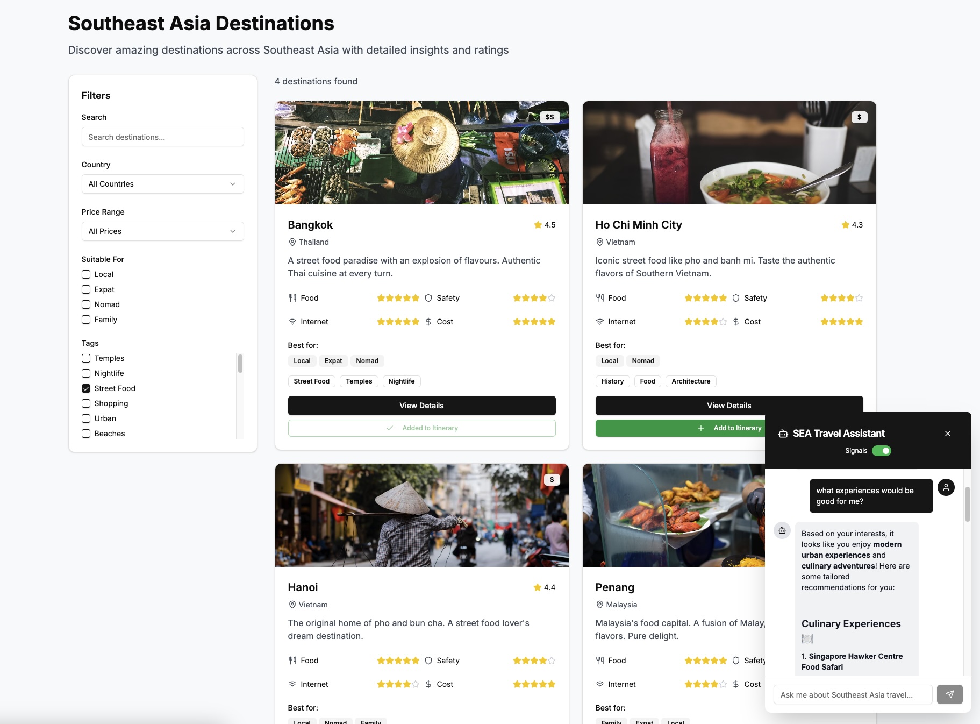The image size is (980, 724).
Task: Click the dollar cost icon on Hanoi card
Action: click(428, 684)
